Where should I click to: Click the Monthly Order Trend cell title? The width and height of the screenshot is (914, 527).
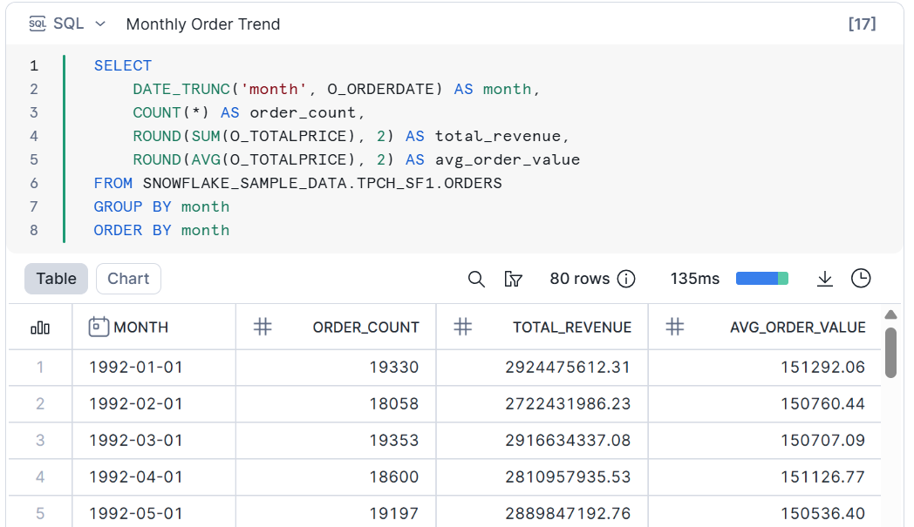[203, 24]
